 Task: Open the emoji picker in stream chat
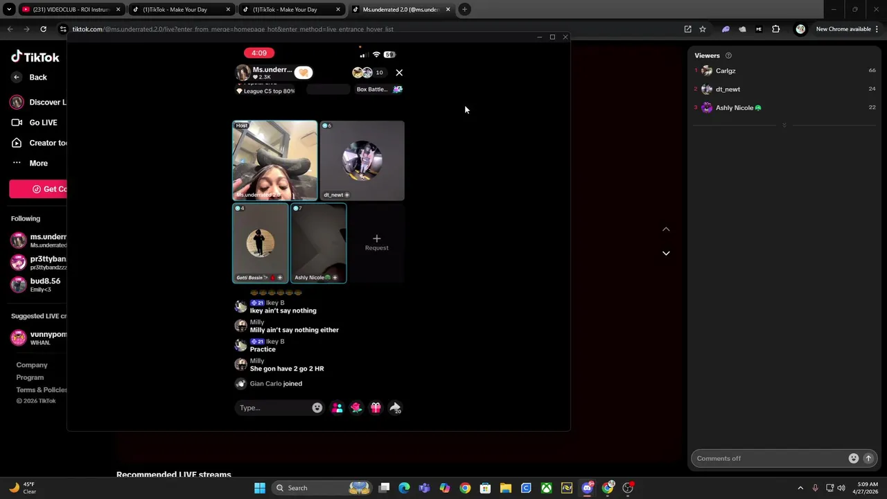pyautogui.click(x=317, y=408)
